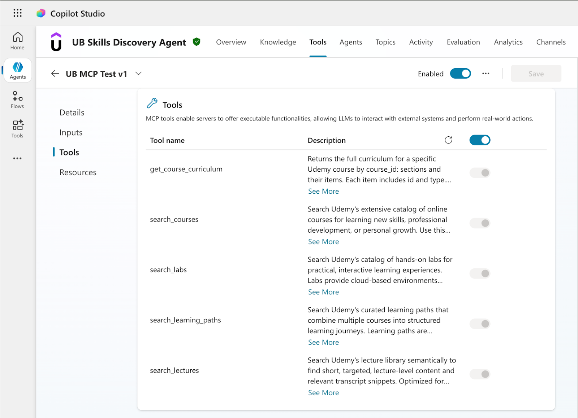Click the wrench icon beside Tools heading
This screenshot has width=578, height=418.
point(152,104)
